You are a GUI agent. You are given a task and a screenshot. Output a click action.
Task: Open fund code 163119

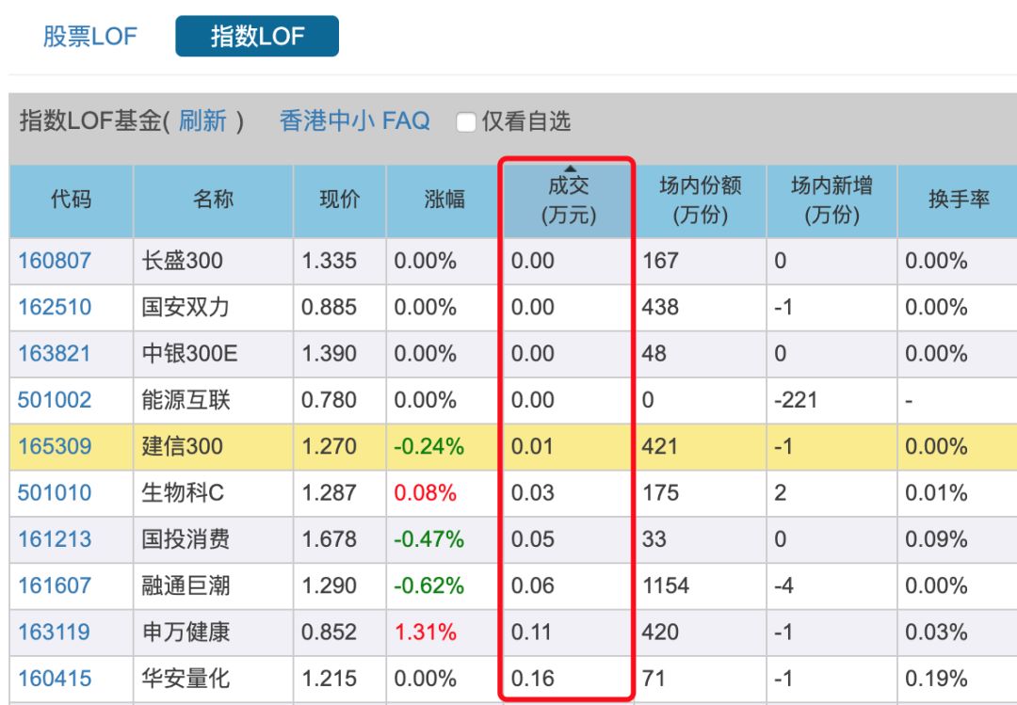tap(55, 633)
